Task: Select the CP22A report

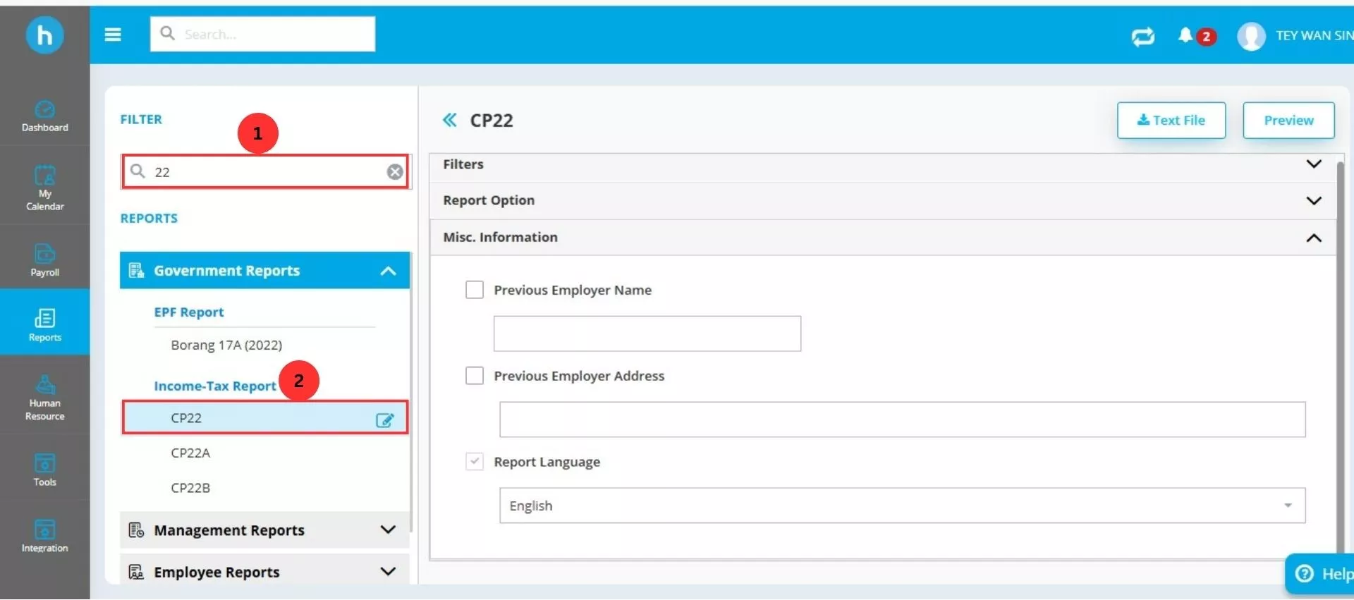Action: click(x=190, y=453)
